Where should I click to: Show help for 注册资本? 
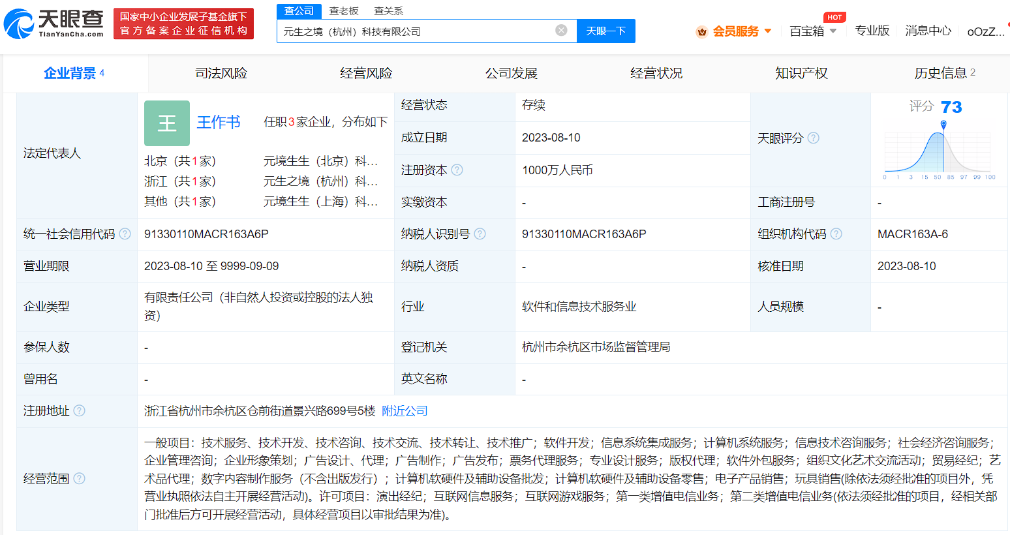tap(457, 170)
